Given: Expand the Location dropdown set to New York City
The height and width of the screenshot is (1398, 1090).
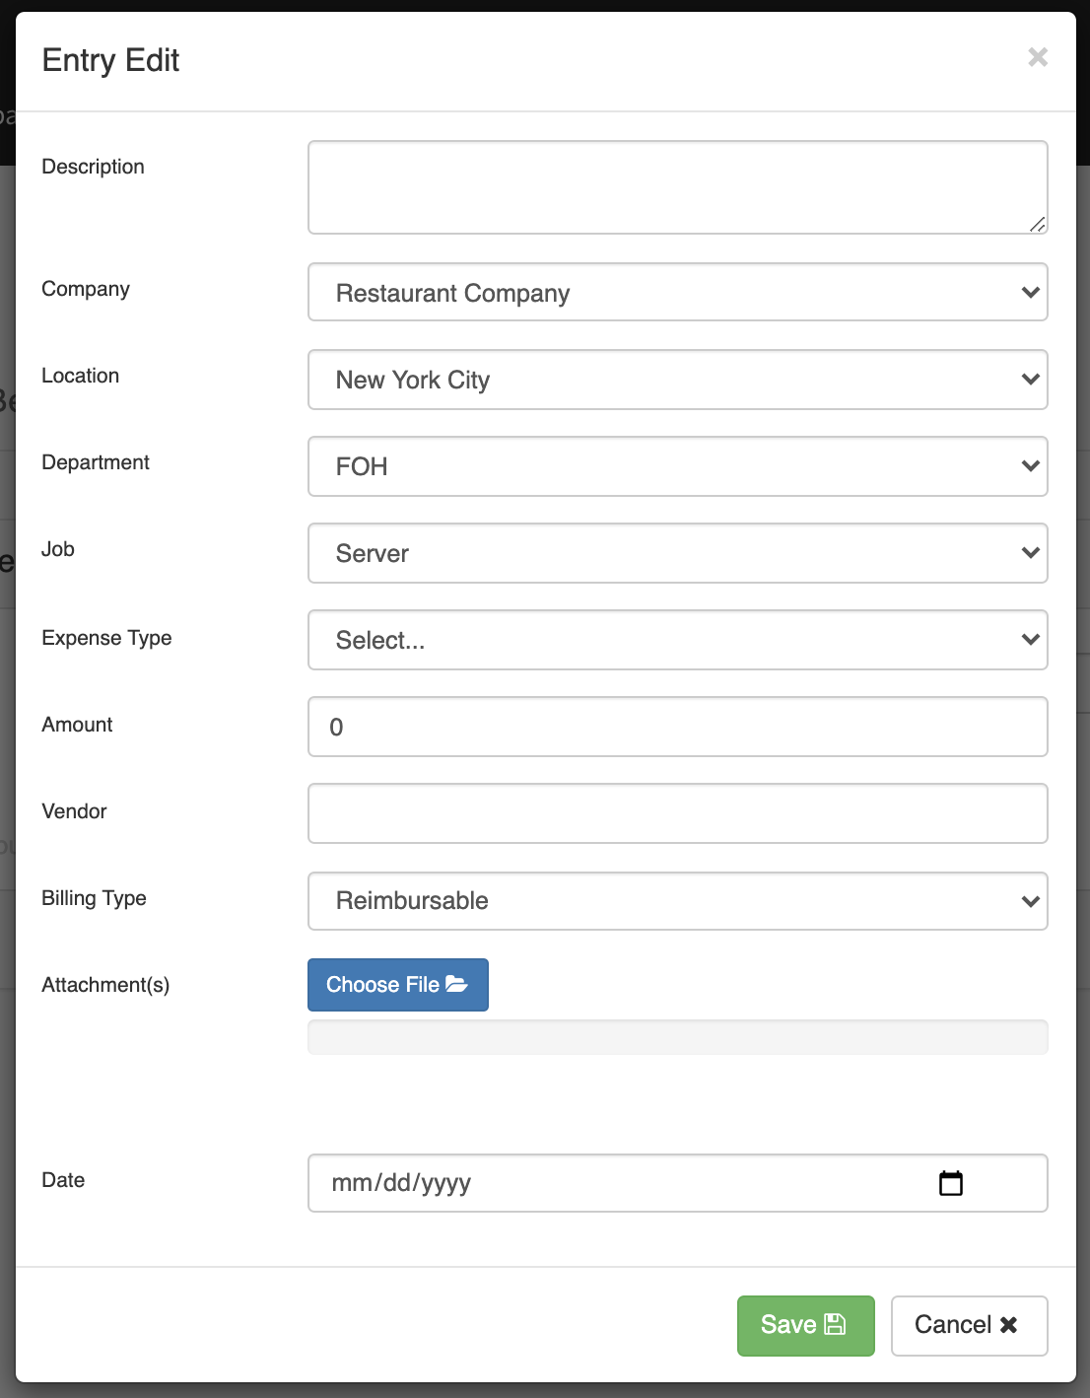Looking at the screenshot, I should [x=677, y=380].
